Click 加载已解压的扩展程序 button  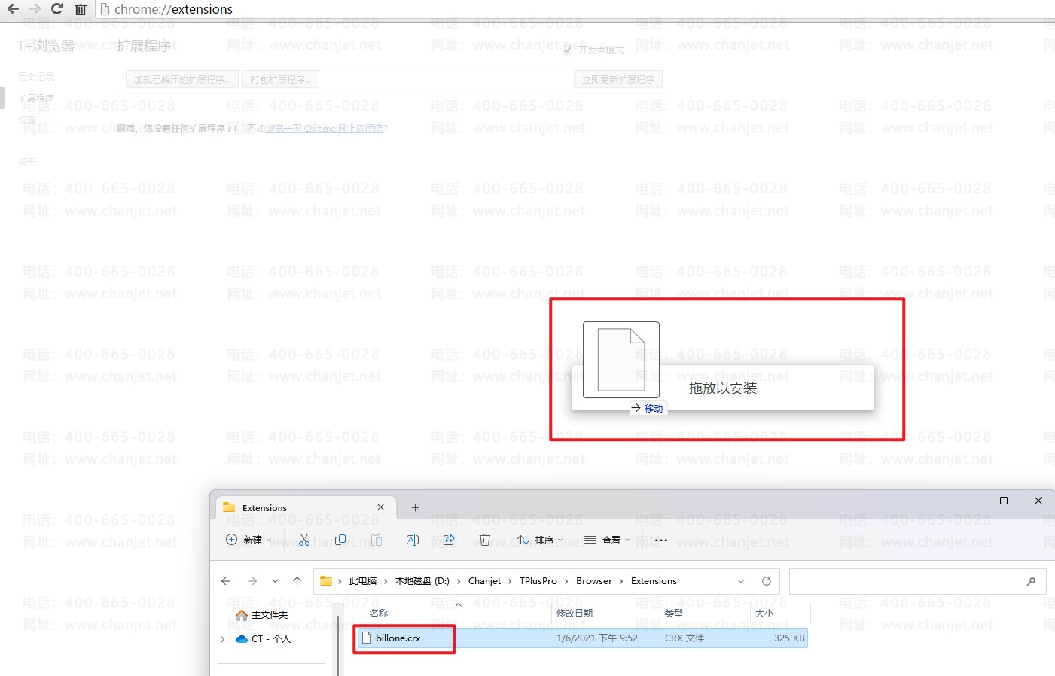(181, 79)
